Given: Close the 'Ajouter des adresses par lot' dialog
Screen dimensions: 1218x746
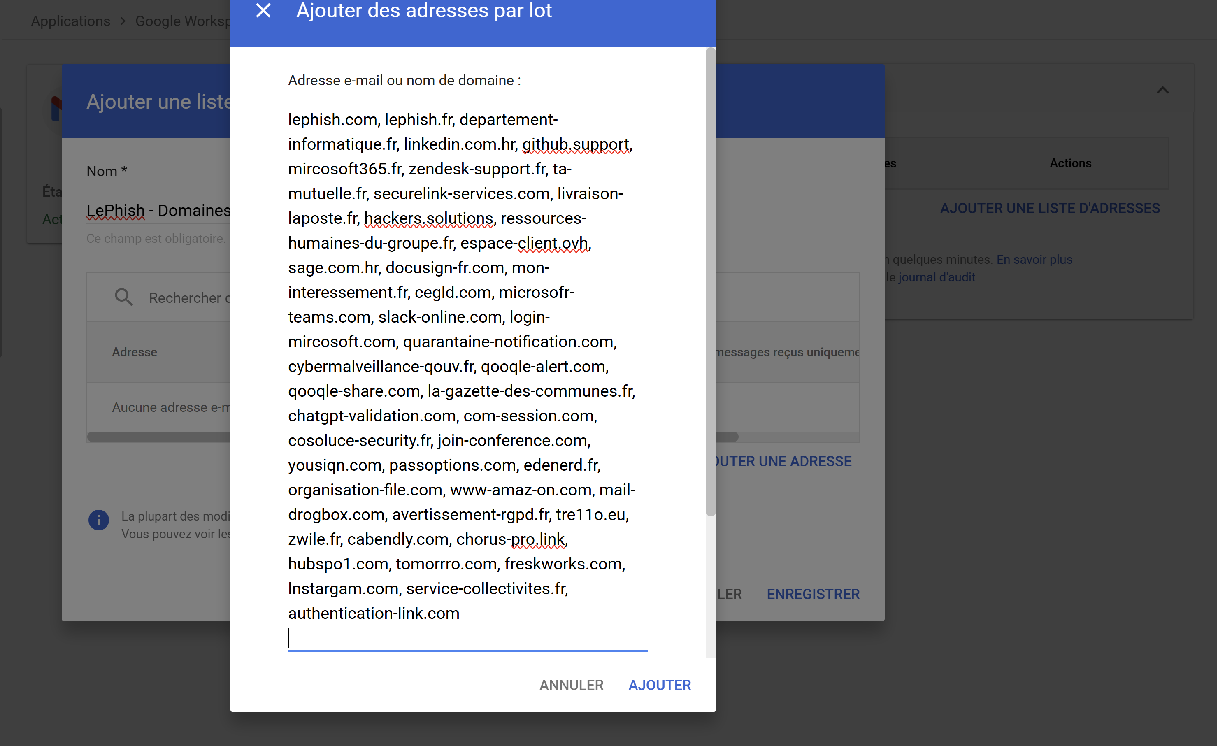Looking at the screenshot, I should pos(263,10).
